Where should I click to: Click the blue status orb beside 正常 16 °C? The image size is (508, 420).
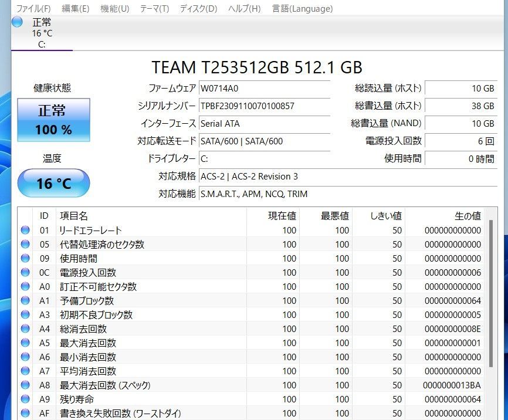17,22
